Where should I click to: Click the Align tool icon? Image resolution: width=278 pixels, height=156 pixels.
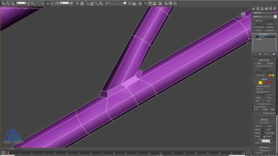tap(134, 3)
